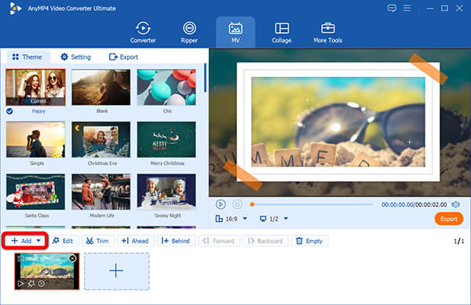
Task: Mute the preview volume icon
Action: pyautogui.click(x=455, y=205)
